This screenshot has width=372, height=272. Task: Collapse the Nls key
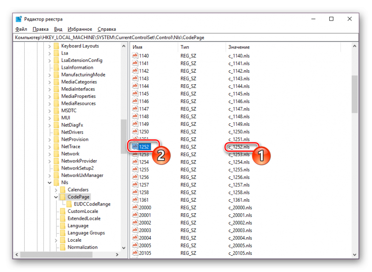coord(50,183)
